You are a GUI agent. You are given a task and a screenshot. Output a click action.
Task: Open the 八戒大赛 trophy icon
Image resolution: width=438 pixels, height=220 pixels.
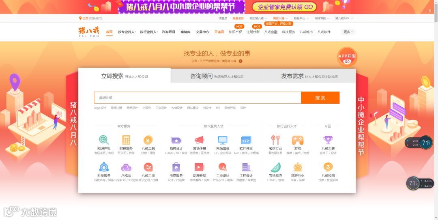pos(328,140)
